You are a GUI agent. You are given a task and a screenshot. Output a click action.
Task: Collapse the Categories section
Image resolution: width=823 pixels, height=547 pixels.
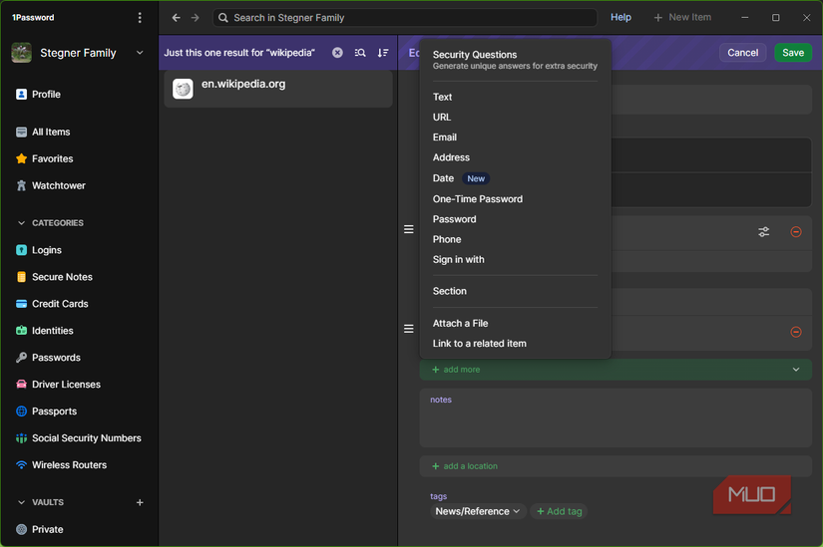coord(22,223)
